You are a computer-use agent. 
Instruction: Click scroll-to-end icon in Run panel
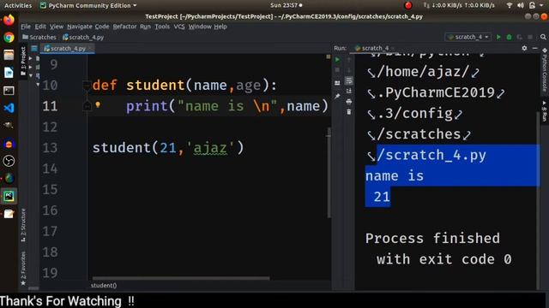click(349, 92)
